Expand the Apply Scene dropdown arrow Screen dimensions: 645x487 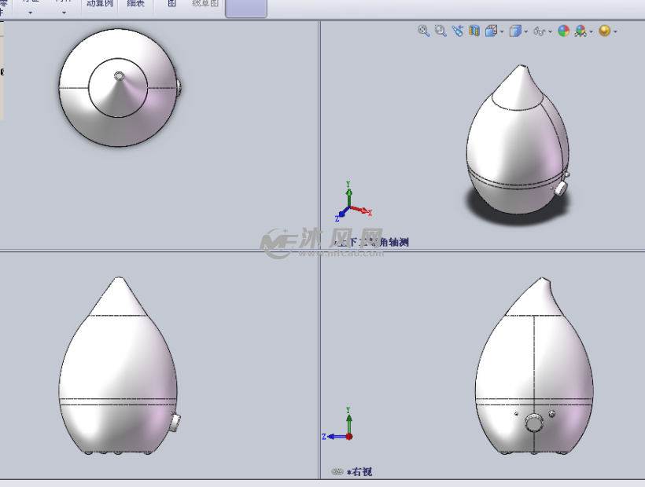click(x=591, y=32)
